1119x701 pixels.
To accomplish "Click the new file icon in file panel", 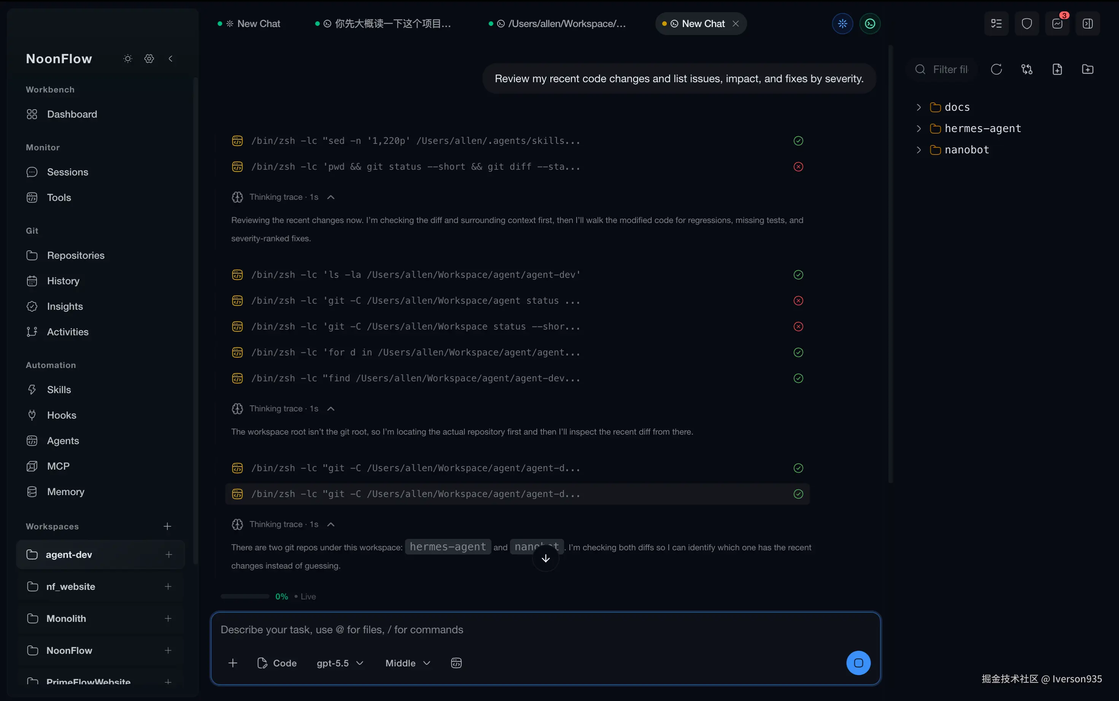I will [1057, 70].
